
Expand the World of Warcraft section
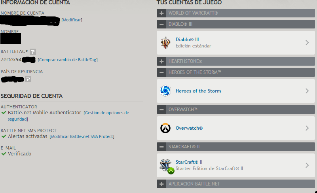(x=161, y=13)
